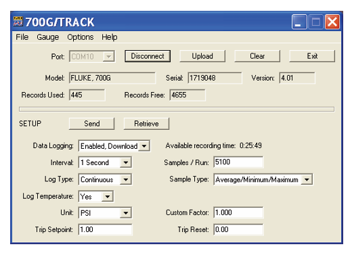
Task: Open the Data Logging dropdown
Action: point(144,146)
